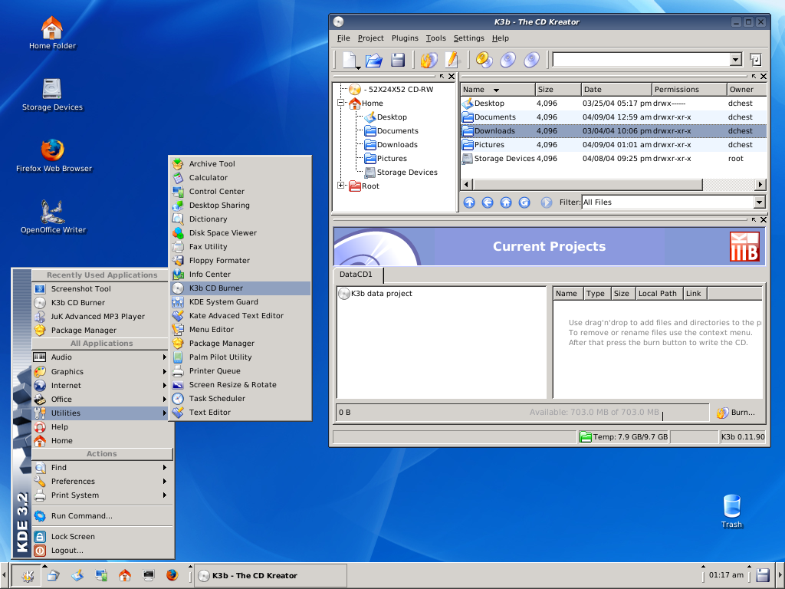Select the Pictures folder in directory tree
This screenshot has height=589, width=785.
coord(386,158)
